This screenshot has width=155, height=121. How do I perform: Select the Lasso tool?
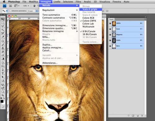3,26
